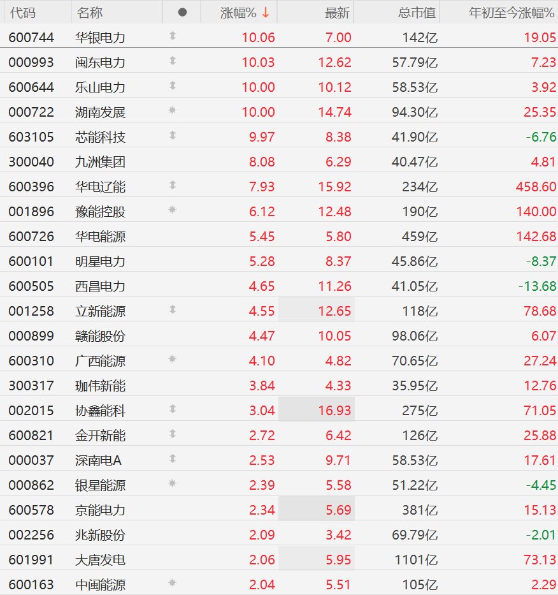Select stock code 603105

tap(31, 137)
